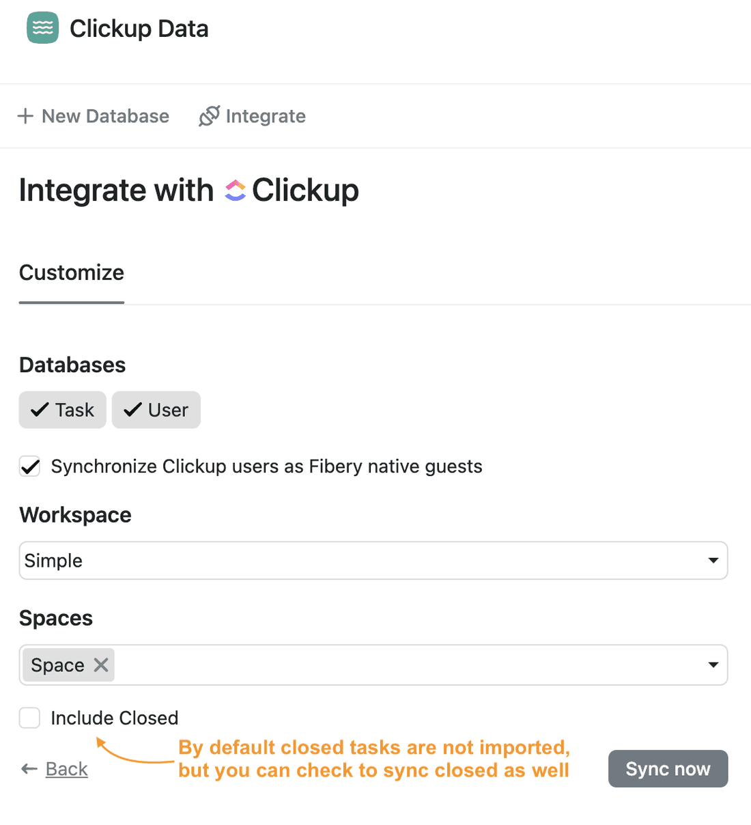Uncheck Synchronize Clickup users as Fibery native guests

(x=29, y=466)
